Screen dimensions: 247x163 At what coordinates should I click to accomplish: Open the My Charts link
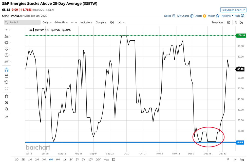click(x=185, y=16)
